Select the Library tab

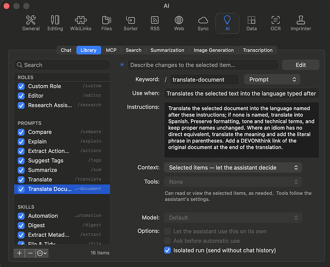tap(88, 50)
